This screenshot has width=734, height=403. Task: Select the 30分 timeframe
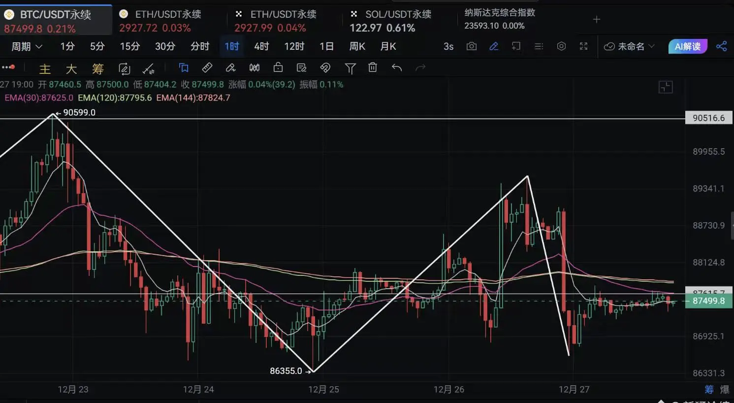(x=165, y=46)
